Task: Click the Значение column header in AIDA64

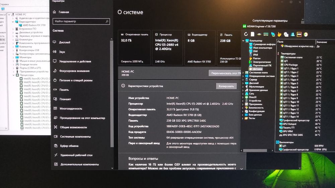Action: tap(325, 42)
